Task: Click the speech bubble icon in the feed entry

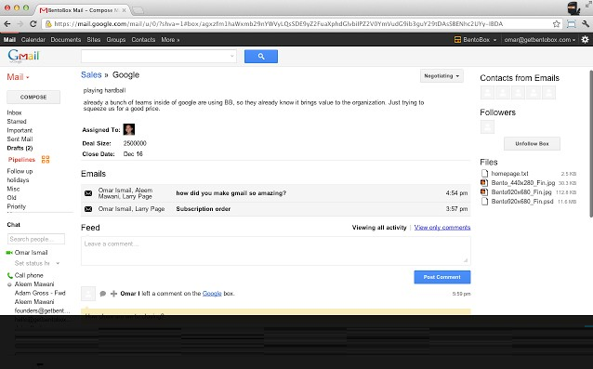Action: (x=103, y=294)
